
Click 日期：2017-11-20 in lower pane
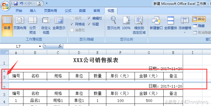165,86
